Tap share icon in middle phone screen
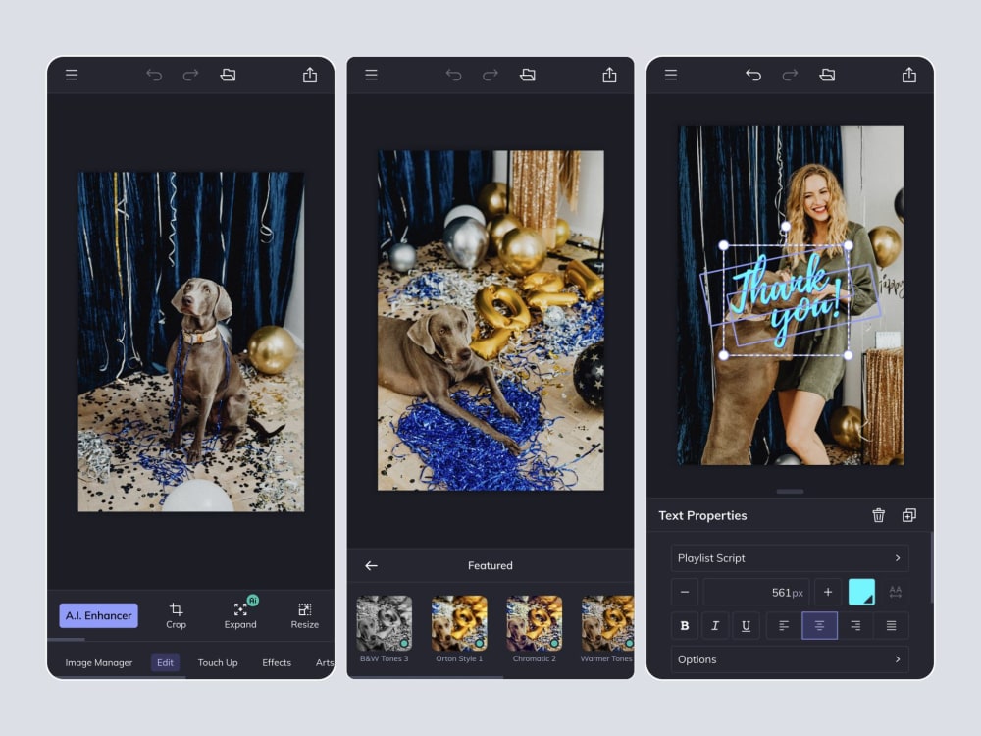This screenshot has height=736, width=981. click(x=609, y=76)
